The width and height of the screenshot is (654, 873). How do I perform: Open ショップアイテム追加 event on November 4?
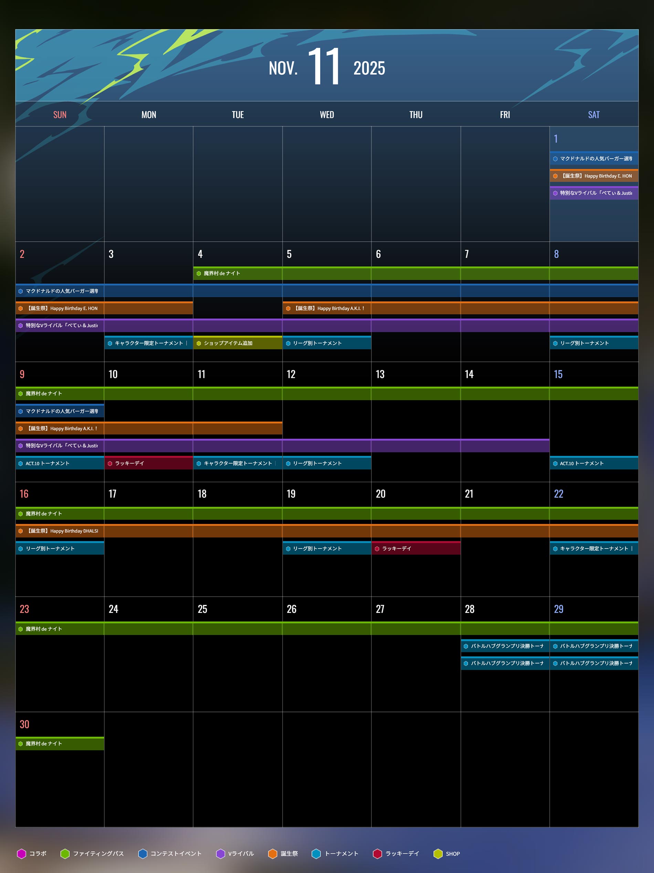(238, 342)
